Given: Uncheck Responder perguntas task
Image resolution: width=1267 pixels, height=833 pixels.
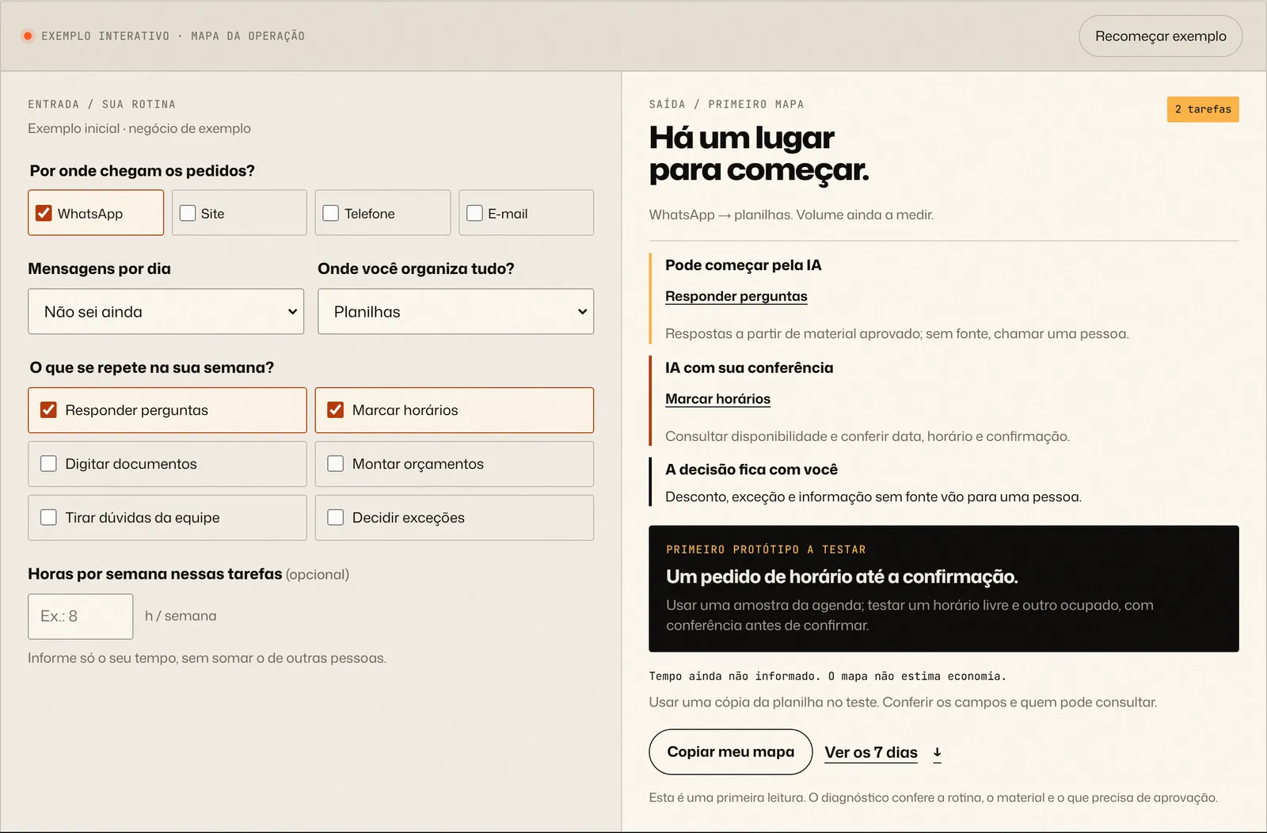Looking at the screenshot, I should [x=49, y=409].
